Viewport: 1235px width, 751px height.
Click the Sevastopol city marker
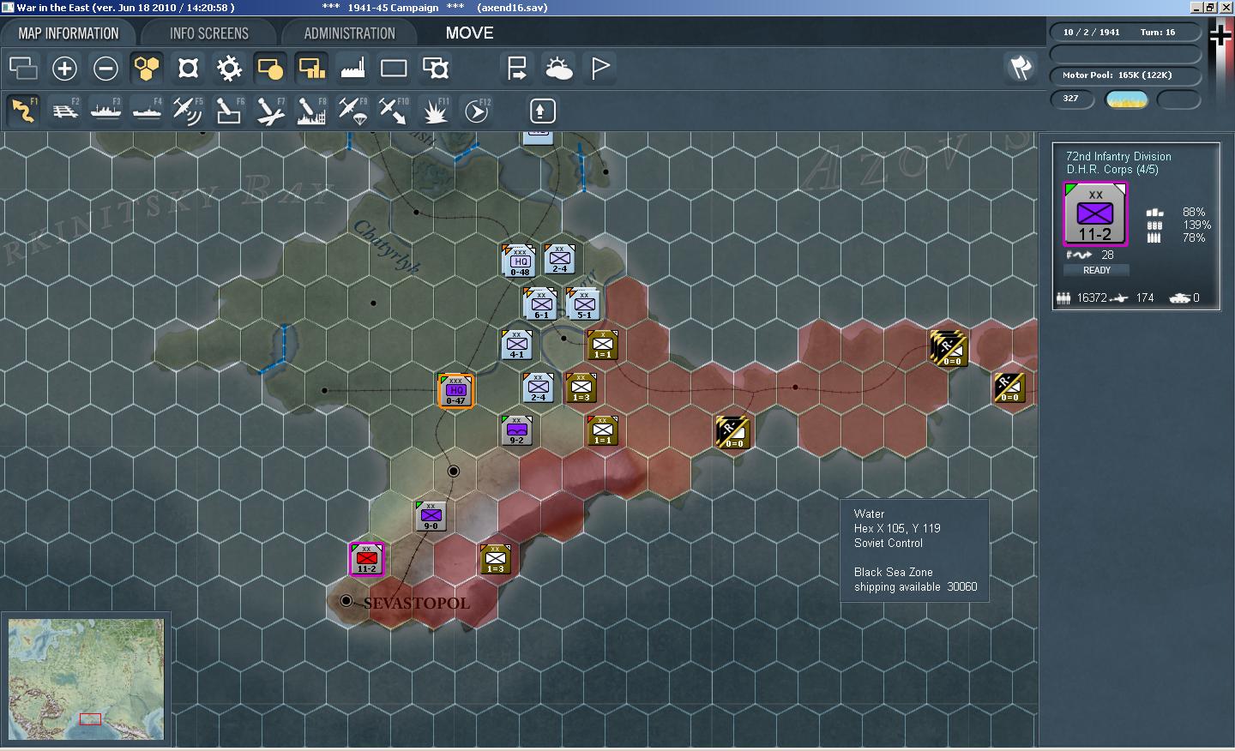346,601
